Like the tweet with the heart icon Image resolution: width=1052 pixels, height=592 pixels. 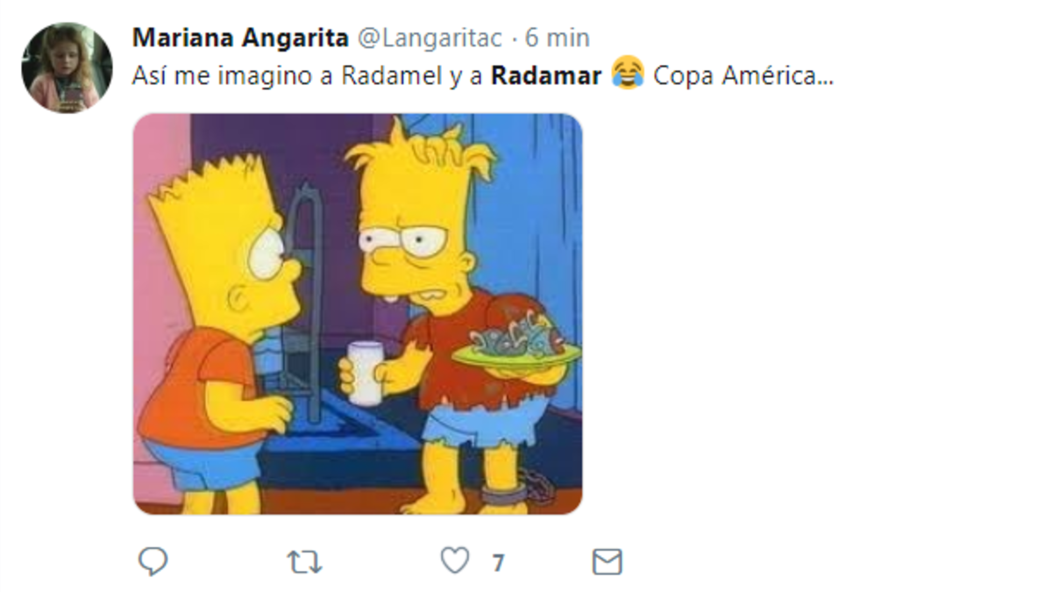(x=454, y=561)
